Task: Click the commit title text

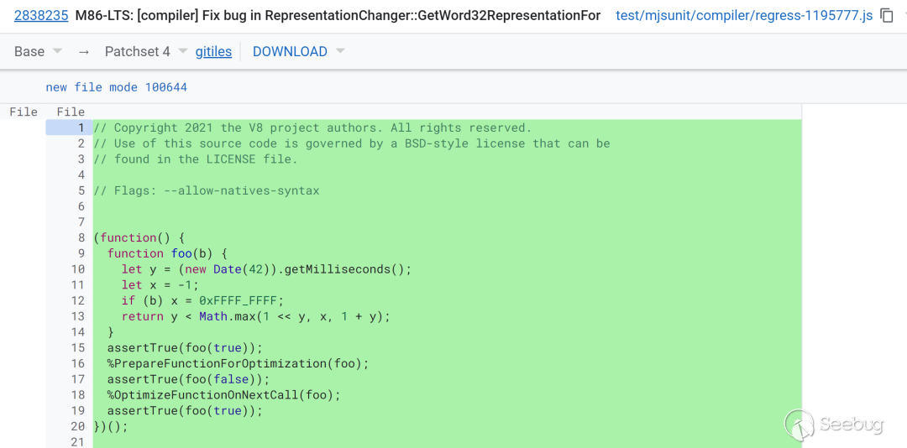Action: [338, 15]
